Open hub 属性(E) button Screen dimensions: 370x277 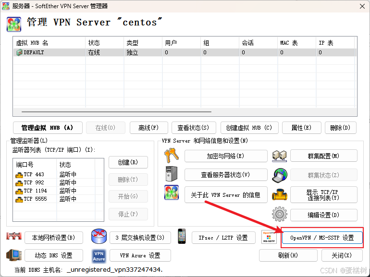click(x=302, y=128)
